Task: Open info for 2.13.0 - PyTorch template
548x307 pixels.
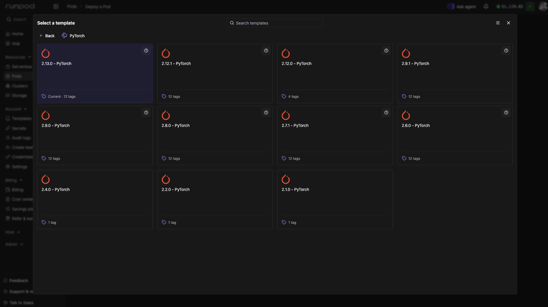Action: (146, 50)
